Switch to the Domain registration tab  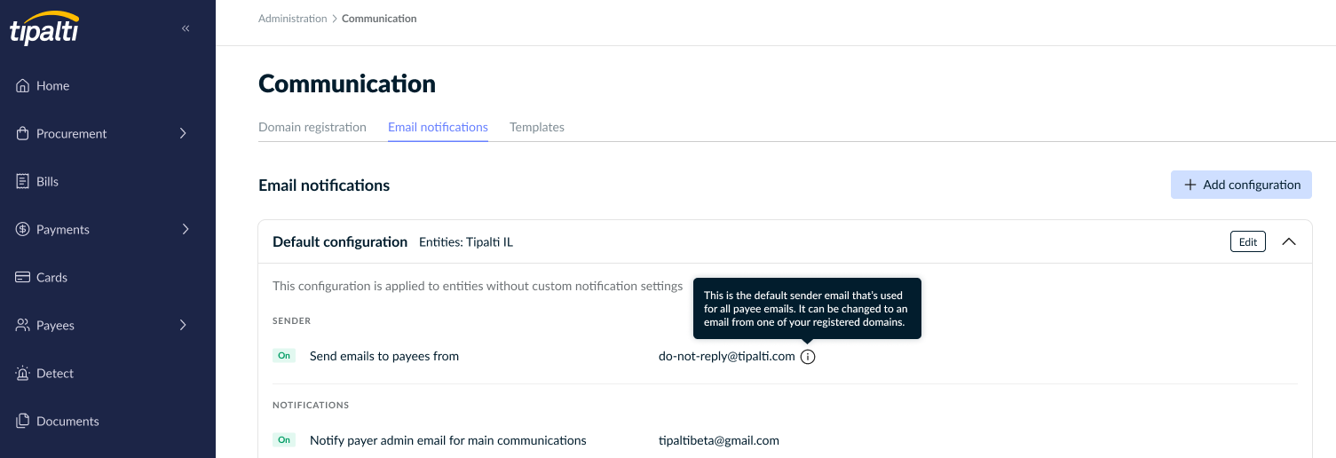(x=312, y=127)
